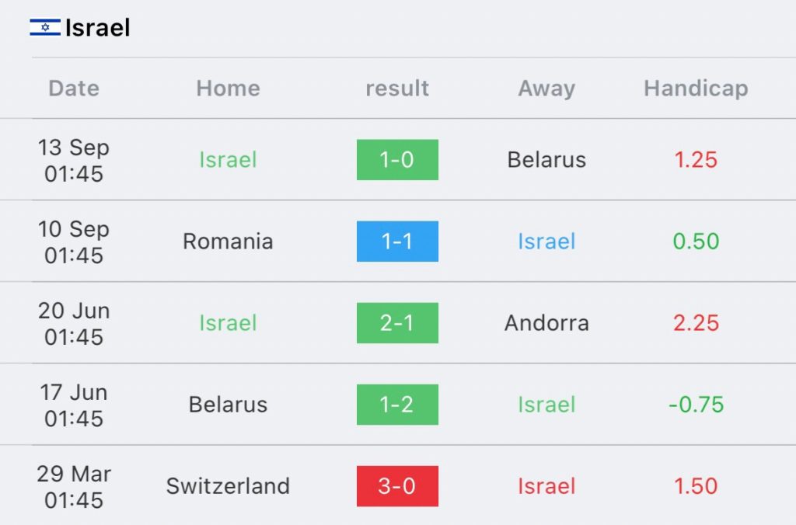Click the 29 Mar match date
The height and width of the screenshot is (525, 796).
(x=74, y=487)
